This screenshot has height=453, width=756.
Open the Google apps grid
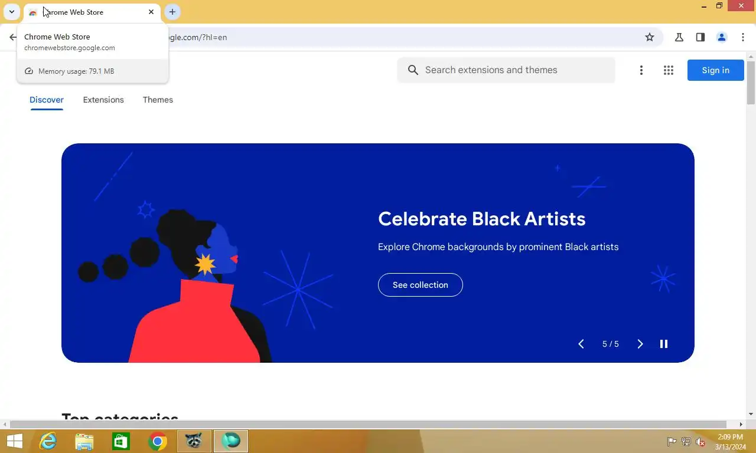[x=669, y=70]
